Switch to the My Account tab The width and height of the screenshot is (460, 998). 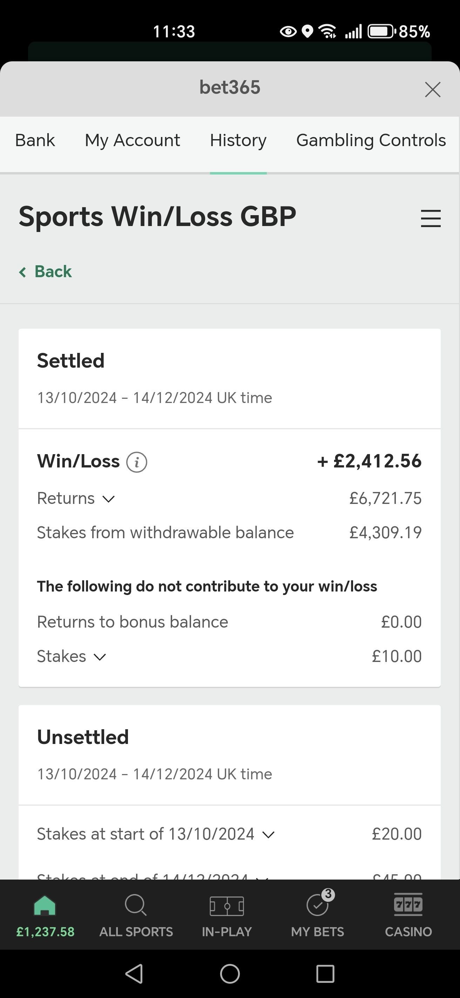coord(132,140)
